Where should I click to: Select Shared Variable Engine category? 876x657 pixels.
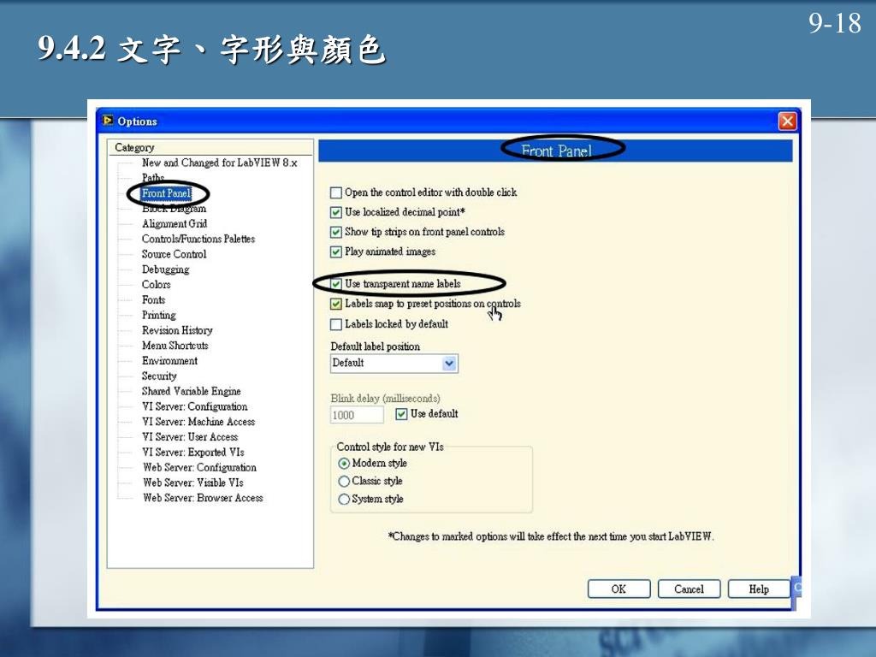point(191,391)
